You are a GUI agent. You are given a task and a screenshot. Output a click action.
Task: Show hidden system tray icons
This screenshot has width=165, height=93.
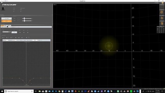[x=146, y=91]
